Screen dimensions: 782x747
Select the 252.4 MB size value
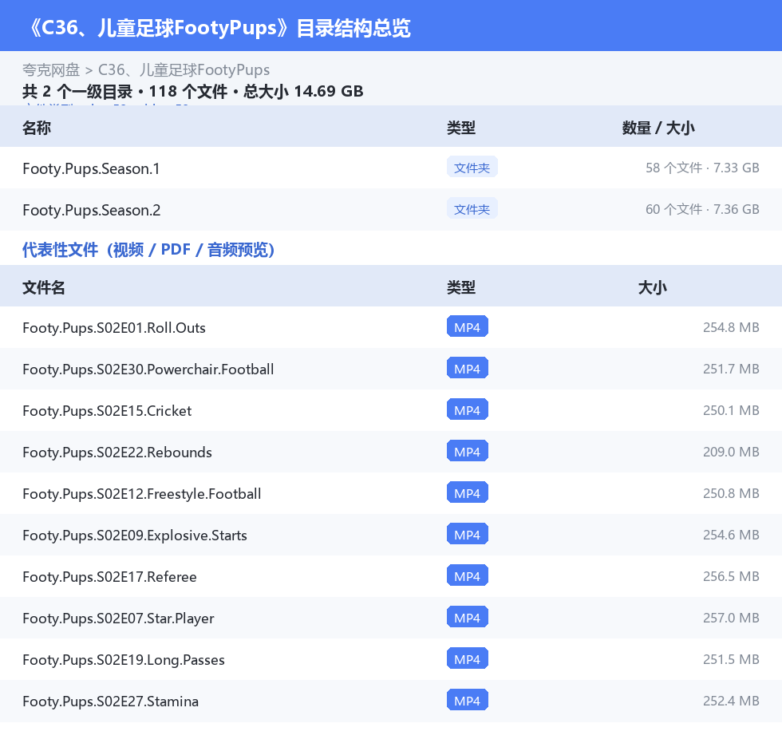pyautogui.click(x=731, y=701)
